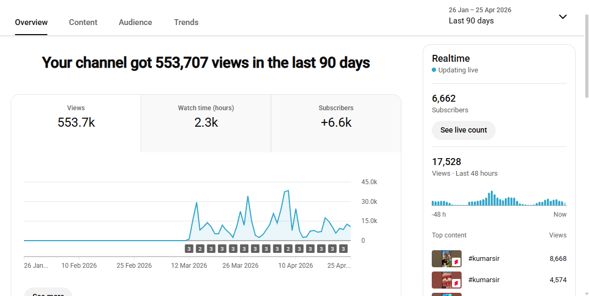This screenshot has height=296, width=589.
Task: Click the See live count button
Action: click(464, 130)
